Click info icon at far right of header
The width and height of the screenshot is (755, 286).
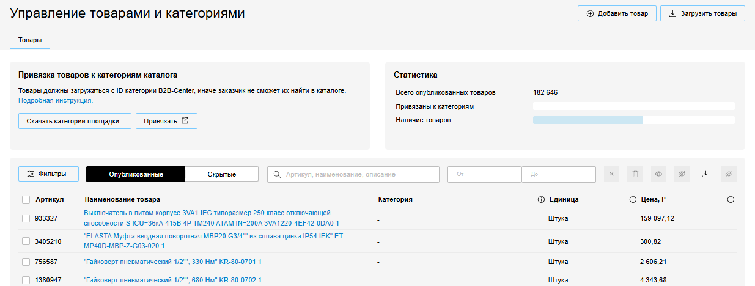click(731, 199)
